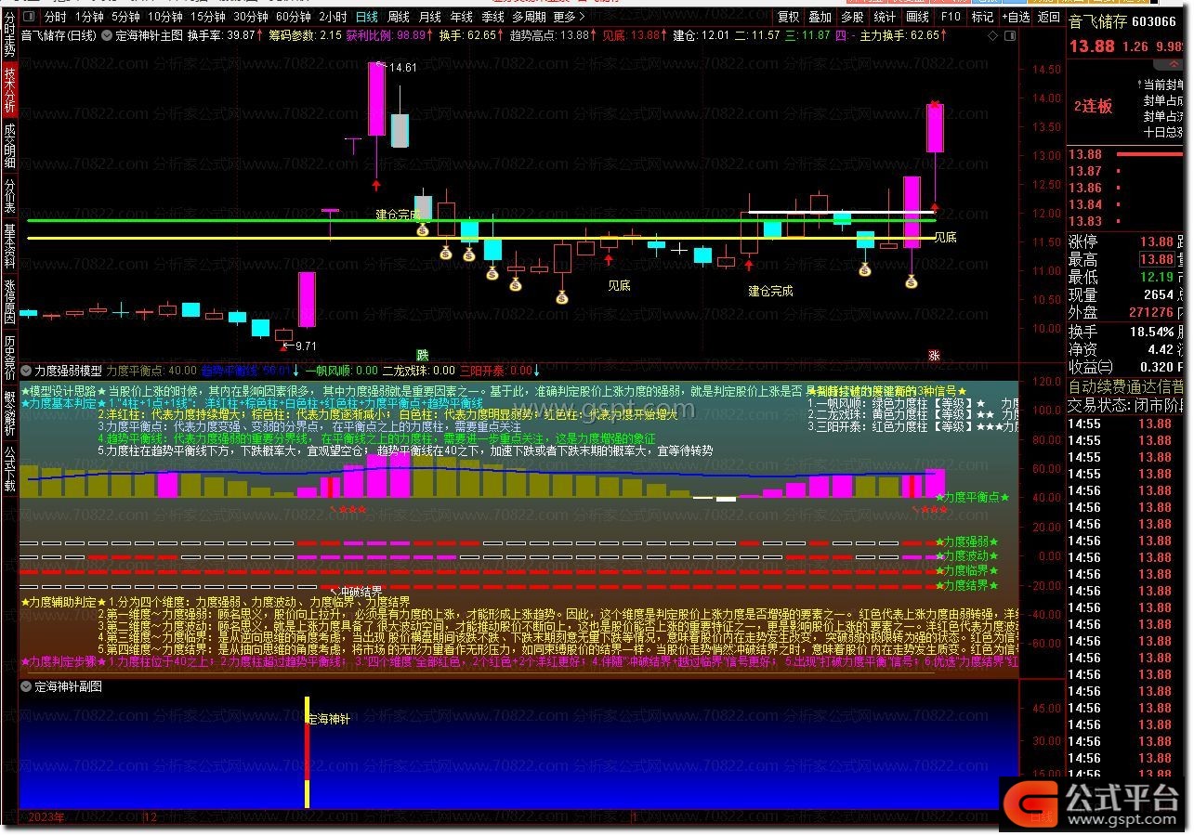Click the 标记 mark button
Viewport: 1194px width, 835px height.
coord(982,17)
